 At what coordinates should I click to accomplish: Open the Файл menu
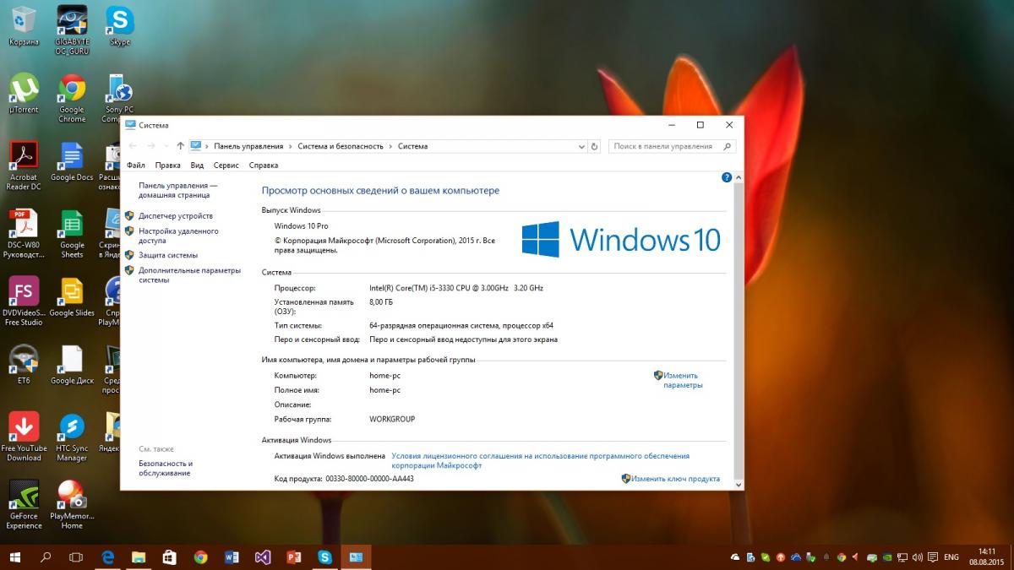(136, 166)
